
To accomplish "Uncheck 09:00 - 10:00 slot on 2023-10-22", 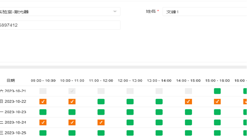I will (x=43, y=101).
